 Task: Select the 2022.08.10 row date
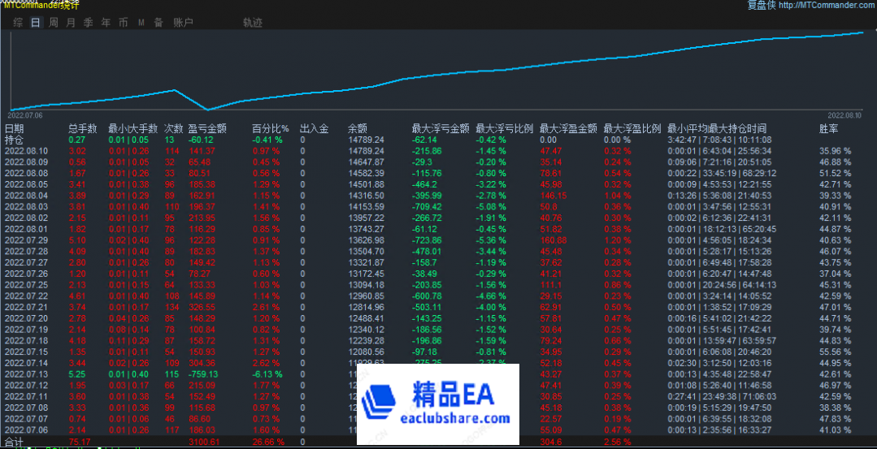tap(26, 151)
